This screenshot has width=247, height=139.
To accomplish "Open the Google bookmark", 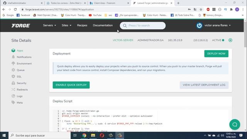I will 8,15.
